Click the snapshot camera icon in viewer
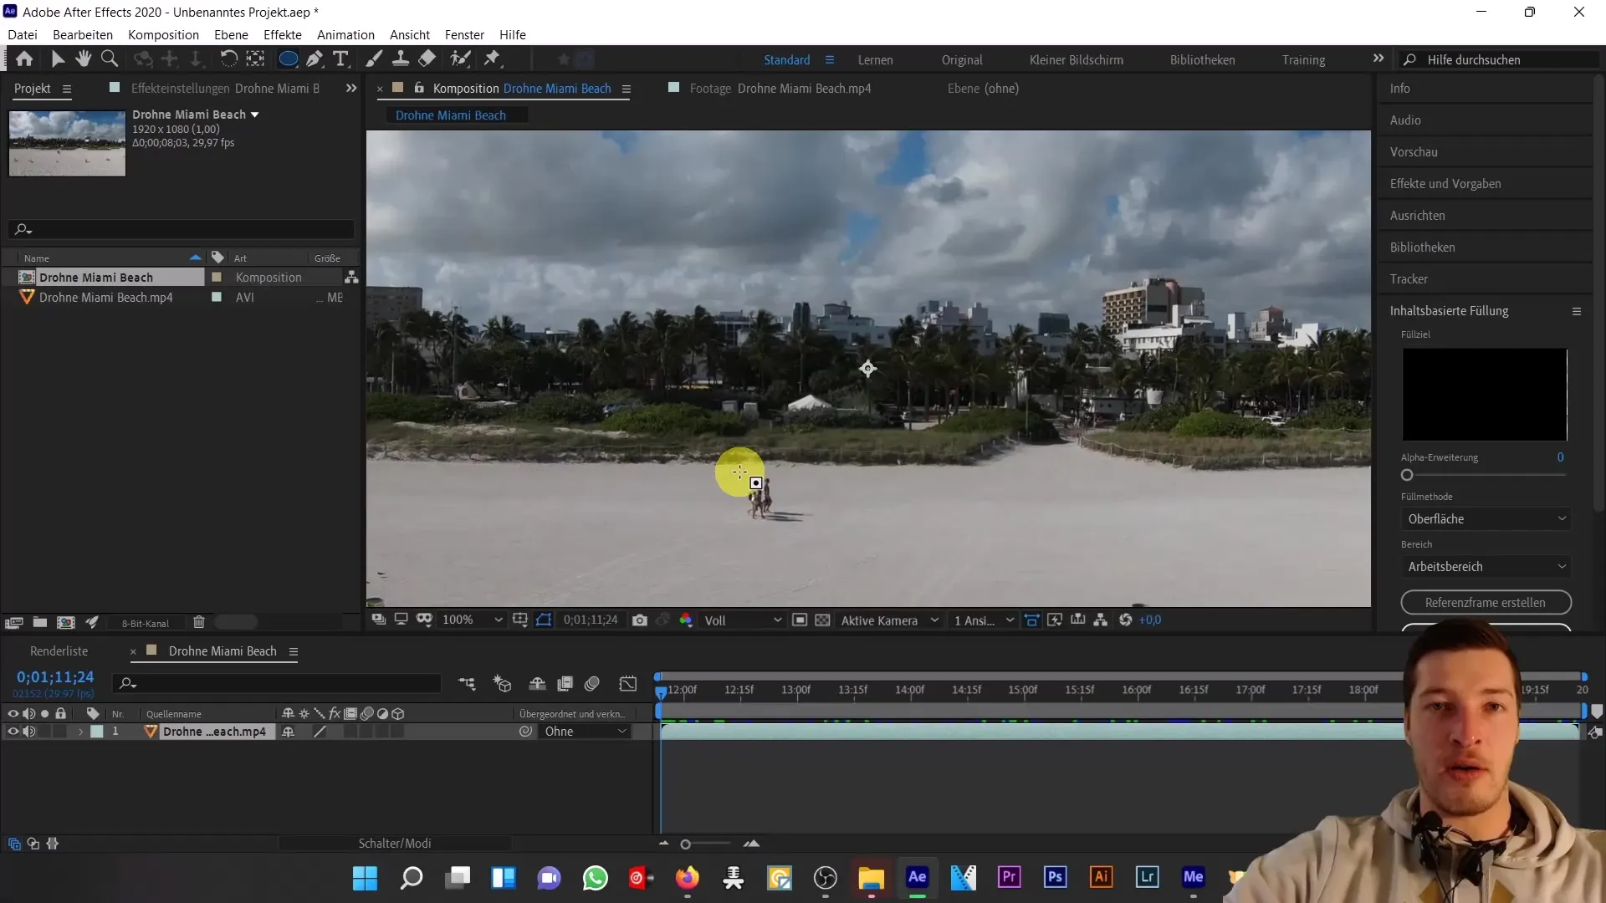The width and height of the screenshot is (1606, 903). click(x=640, y=620)
